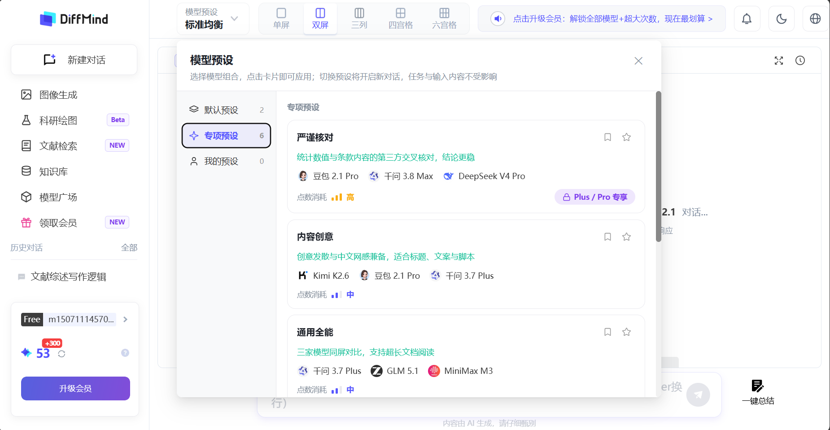Click the Plus / Pro 专享 badge
Viewport: 830px width, 430px height.
point(595,197)
